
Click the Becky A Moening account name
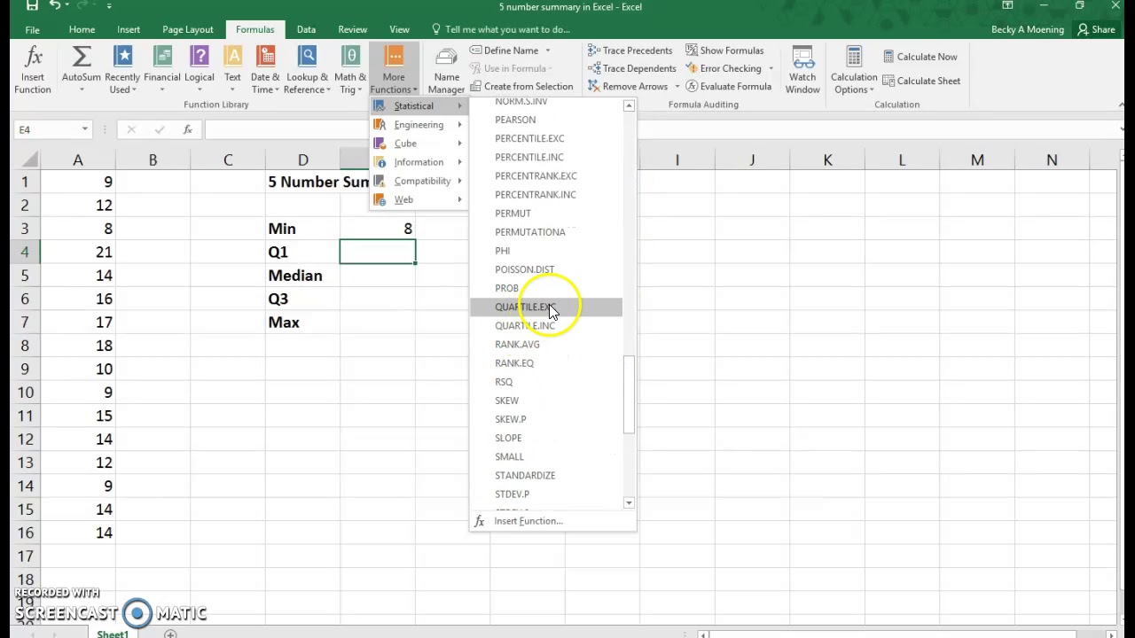pos(1028,29)
